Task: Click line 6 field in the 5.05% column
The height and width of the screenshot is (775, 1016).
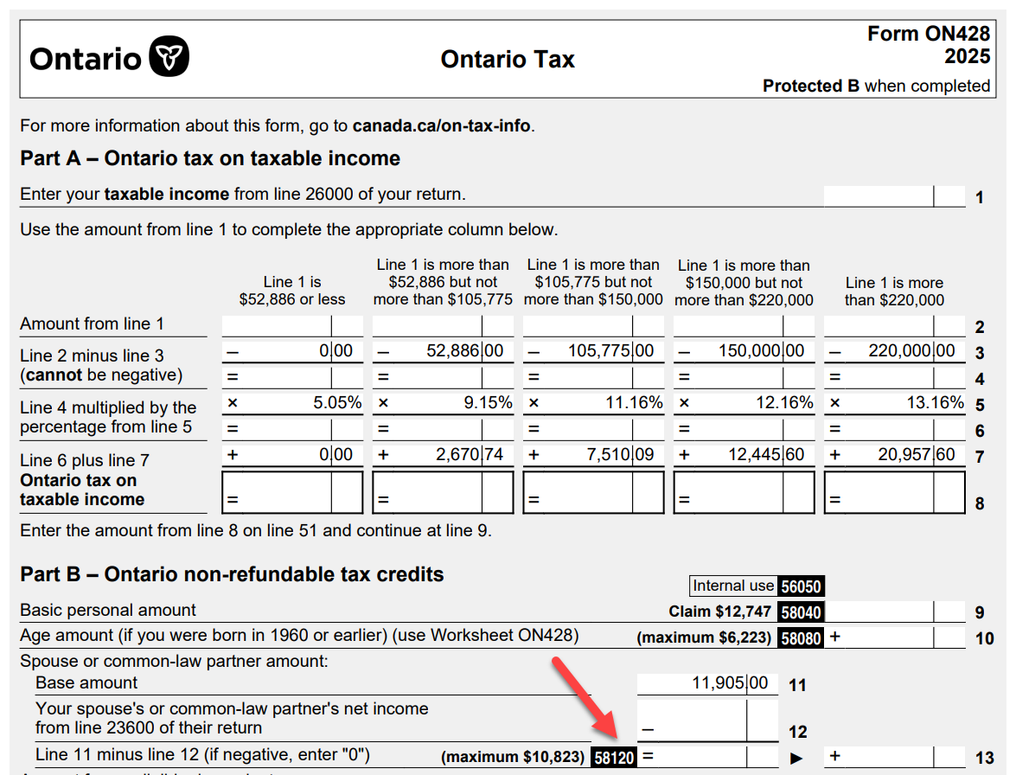Action: (292, 430)
